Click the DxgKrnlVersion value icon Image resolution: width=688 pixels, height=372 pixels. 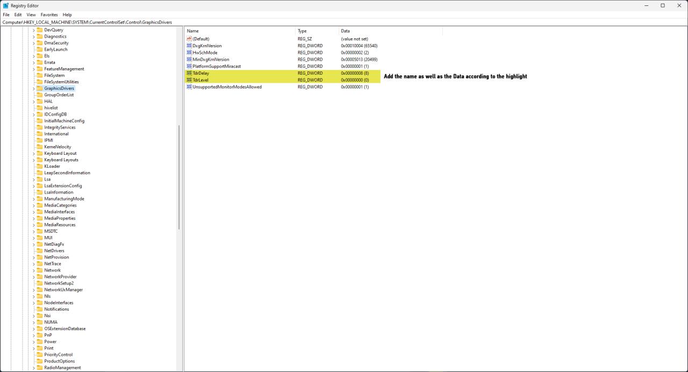click(189, 46)
